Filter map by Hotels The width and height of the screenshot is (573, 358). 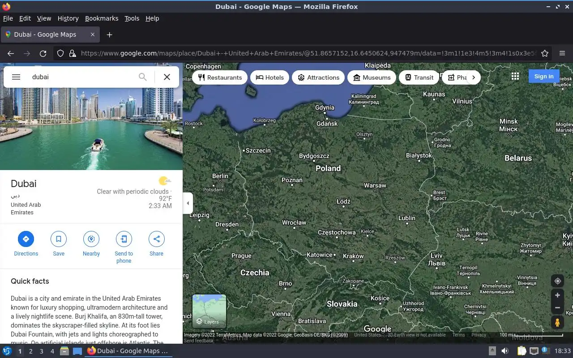tap(269, 77)
